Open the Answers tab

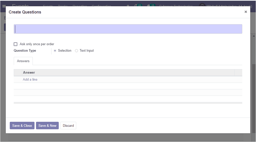23,61
